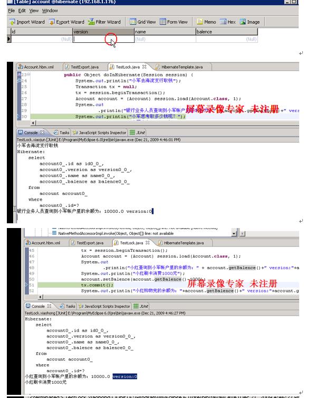This screenshot has height=398, width=334.
Task: Click the breakpoint marker on line 51
Action: [x=26, y=285]
